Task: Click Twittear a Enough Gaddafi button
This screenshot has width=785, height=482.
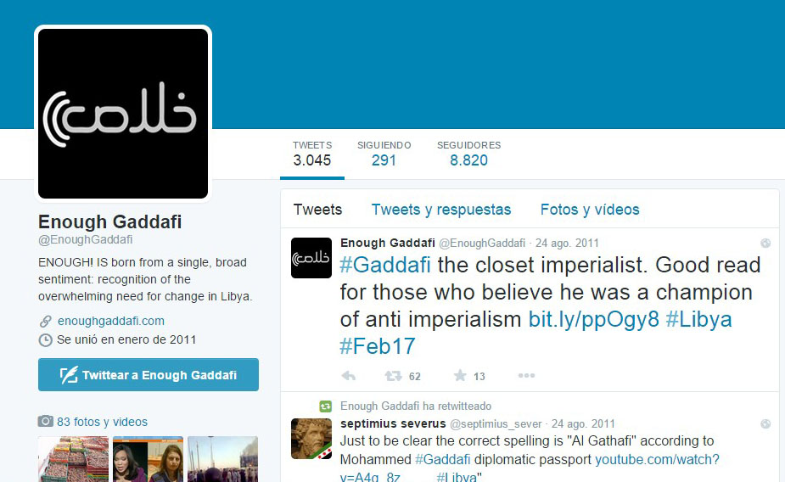Action: pyautogui.click(x=149, y=375)
